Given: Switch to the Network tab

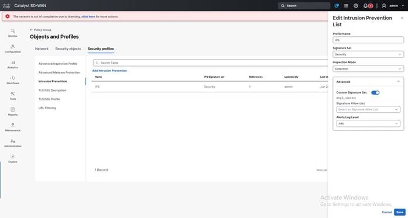Looking at the screenshot, I should (42, 49).
